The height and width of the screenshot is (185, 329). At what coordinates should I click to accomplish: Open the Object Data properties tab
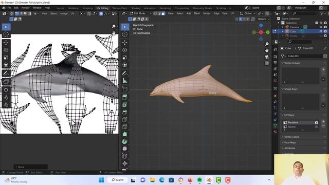[x=276, y=126]
